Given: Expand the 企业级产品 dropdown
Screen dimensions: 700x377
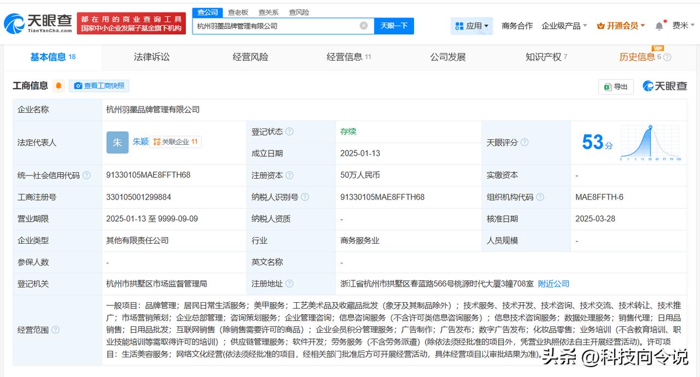Looking at the screenshot, I should 564,26.
